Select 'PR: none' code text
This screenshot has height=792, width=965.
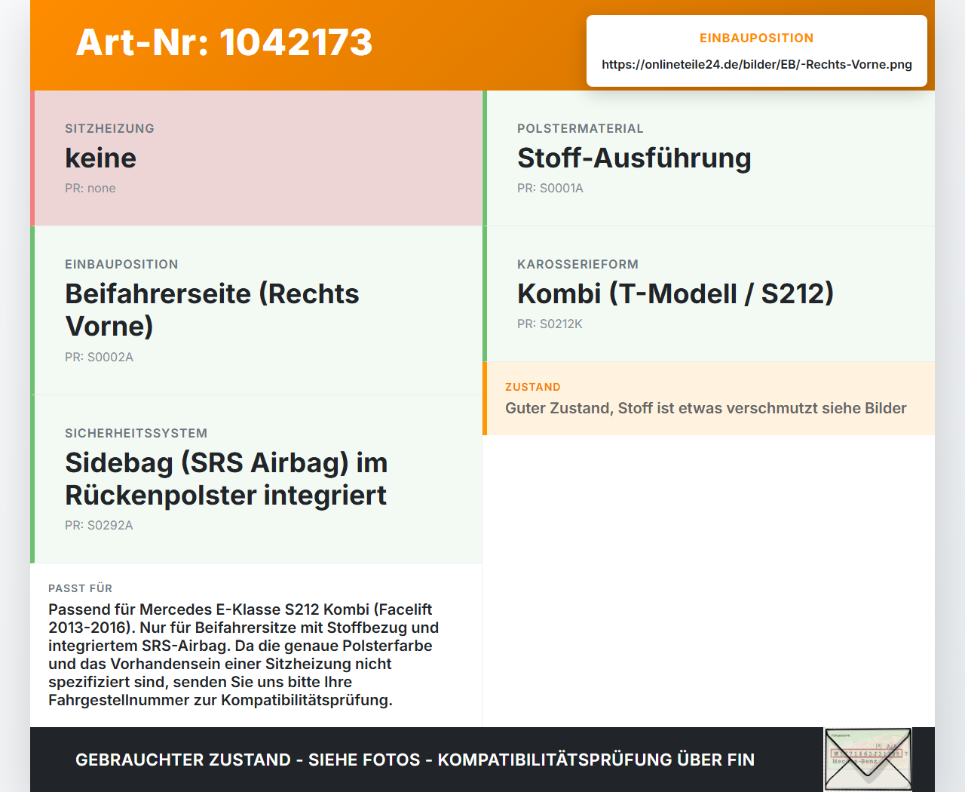pos(90,188)
